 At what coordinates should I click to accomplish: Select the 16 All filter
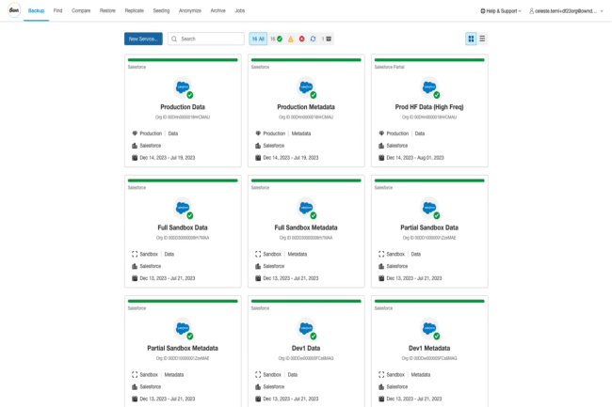click(258, 39)
